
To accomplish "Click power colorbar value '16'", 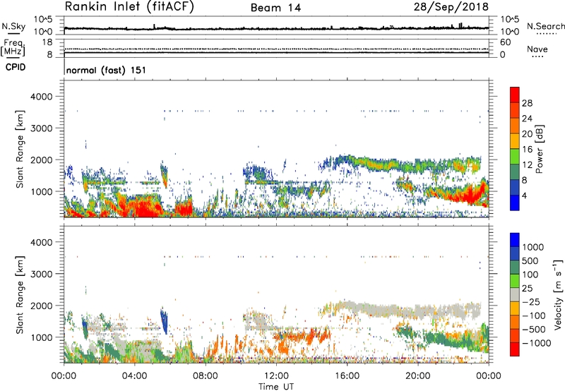I will click(527, 150).
